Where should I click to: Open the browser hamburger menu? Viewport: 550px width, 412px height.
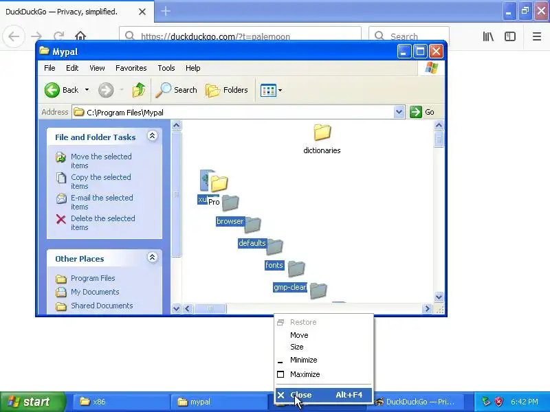pyautogui.click(x=537, y=36)
